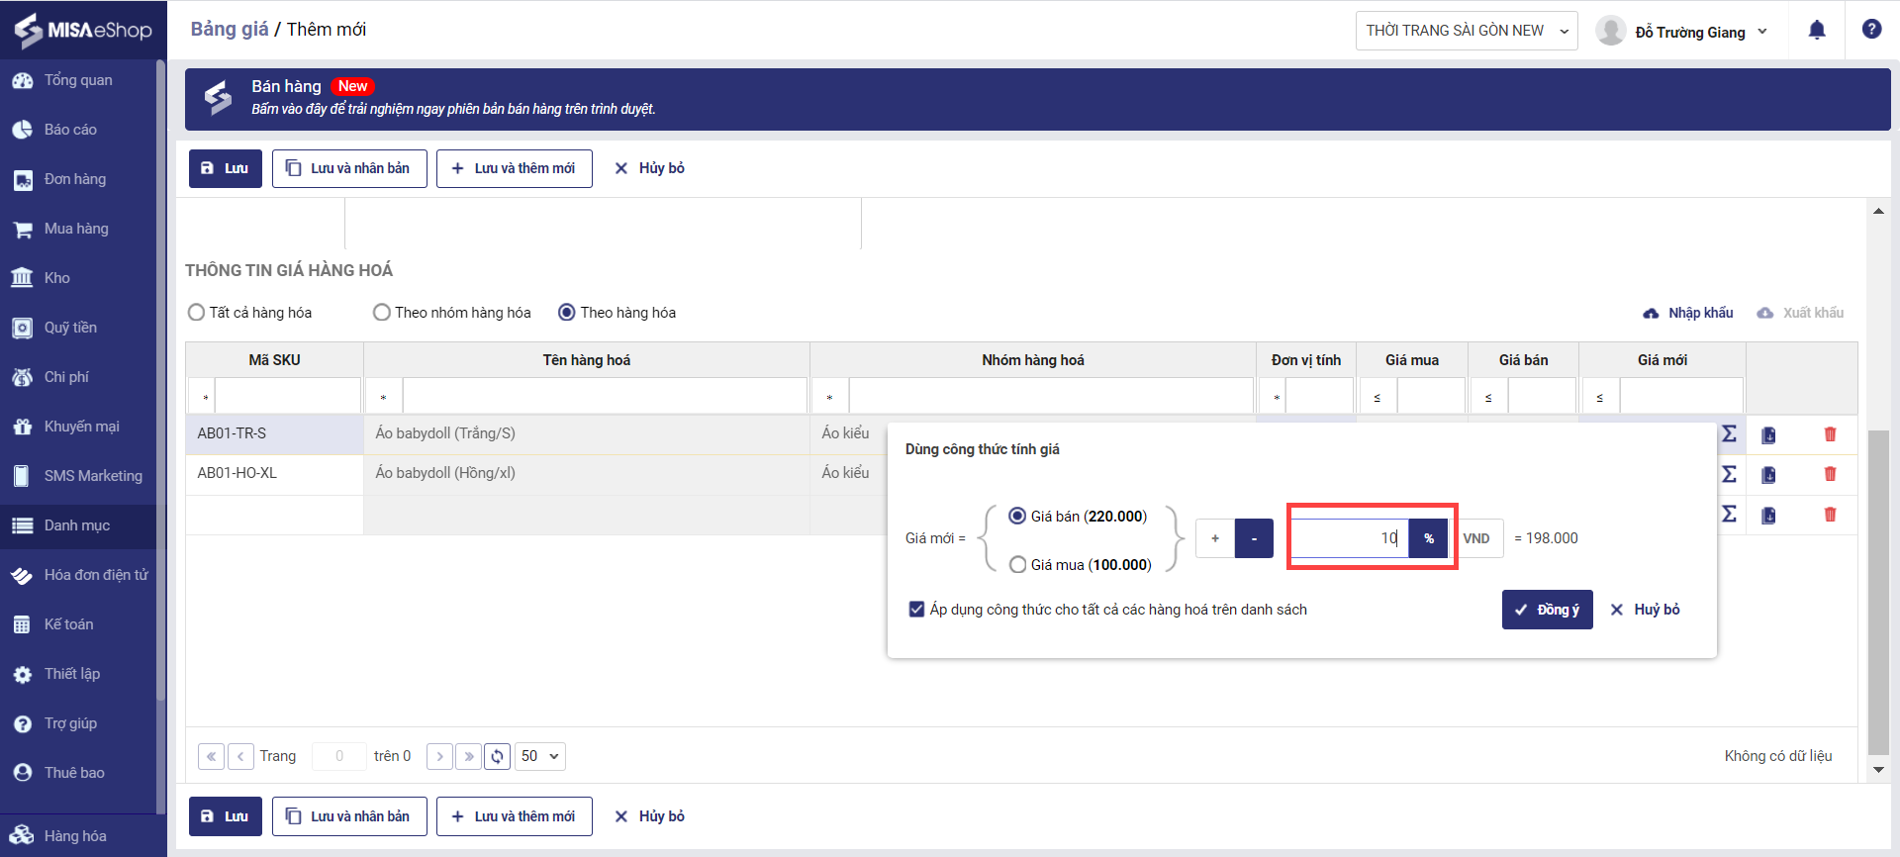Click the Nhập khẩu import link
This screenshot has width=1900, height=857.
(1688, 313)
